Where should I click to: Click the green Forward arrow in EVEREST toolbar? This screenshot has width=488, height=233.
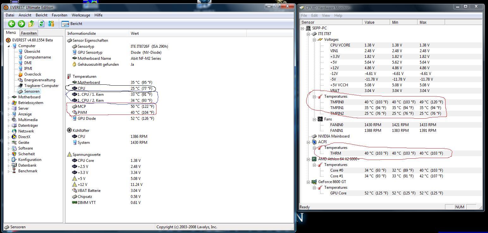pos(21,24)
